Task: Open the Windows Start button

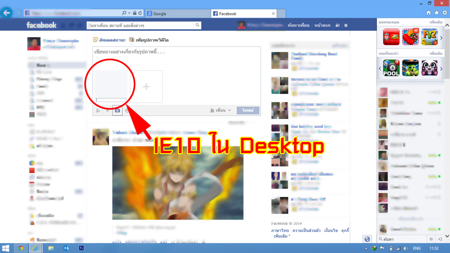Action: point(6,248)
